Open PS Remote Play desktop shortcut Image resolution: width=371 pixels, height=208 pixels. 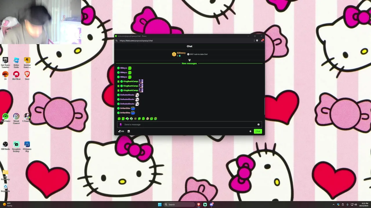[x=27, y=146]
